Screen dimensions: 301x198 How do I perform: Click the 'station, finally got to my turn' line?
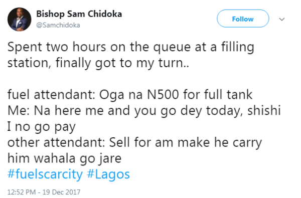pos(98,63)
